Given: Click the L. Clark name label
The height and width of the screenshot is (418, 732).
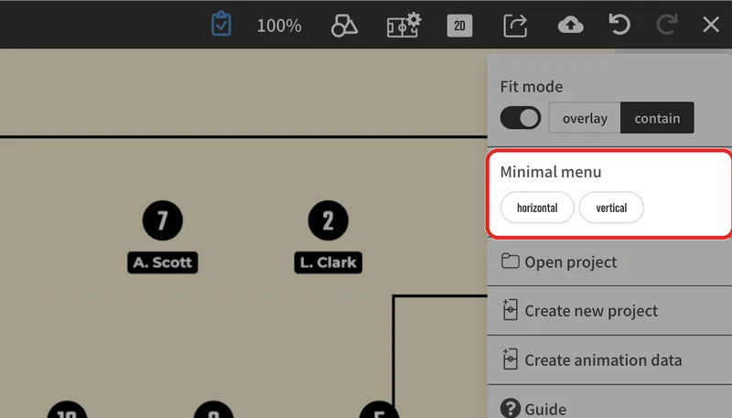Looking at the screenshot, I should tap(328, 263).
